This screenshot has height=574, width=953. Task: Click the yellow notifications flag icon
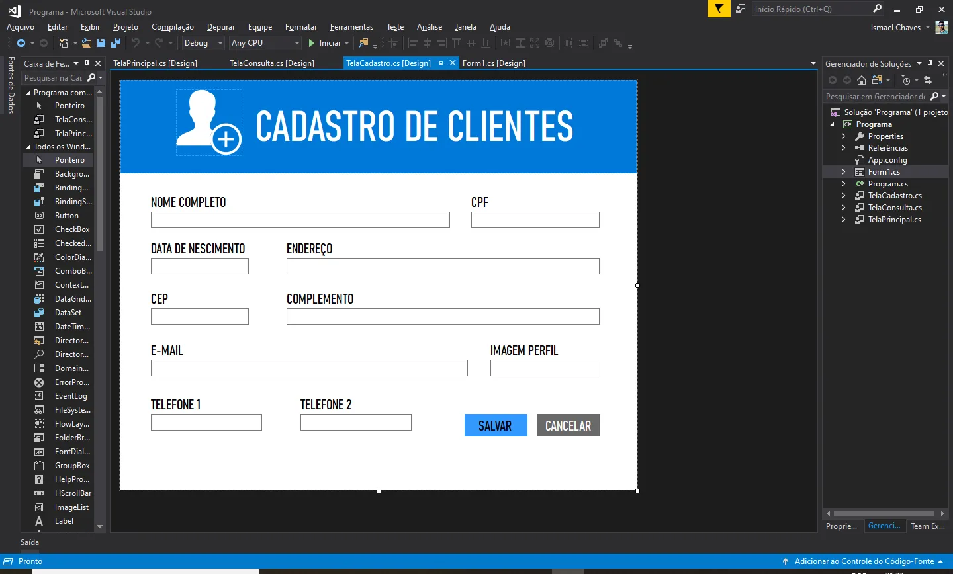pyautogui.click(x=719, y=9)
